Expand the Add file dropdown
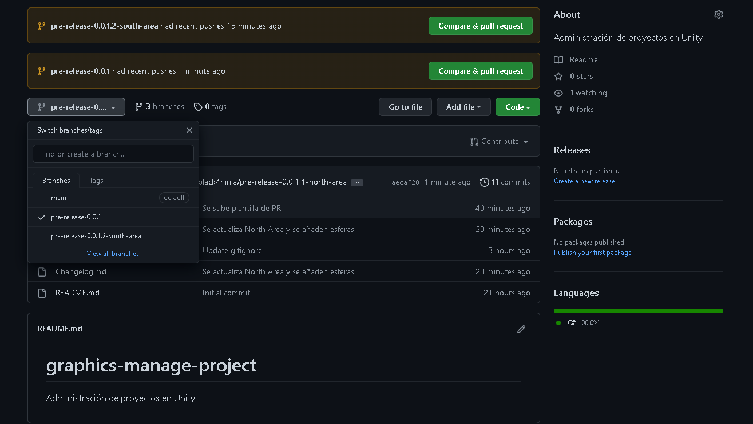This screenshot has height=424, width=753. click(x=463, y=107)
